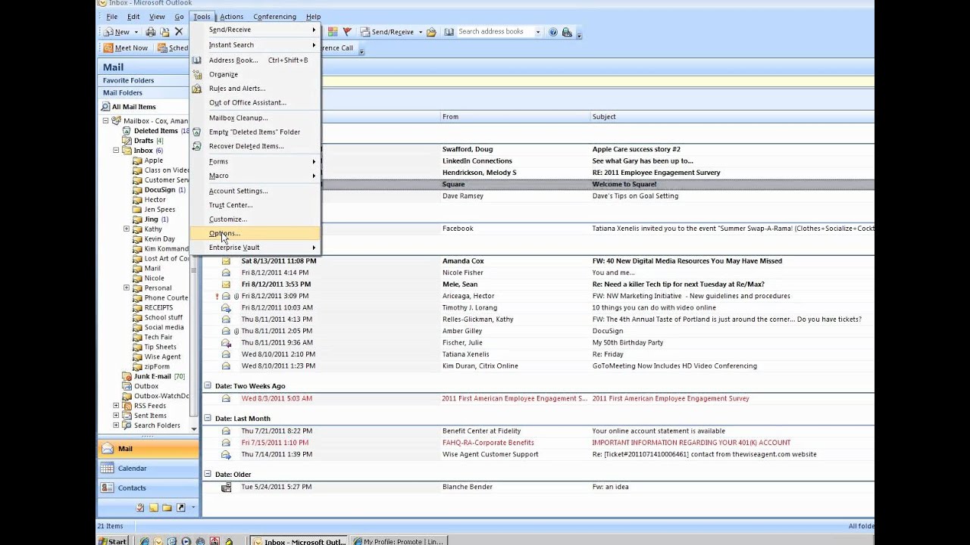Choose Out of Office Assistant...
The width and height of the screenshot is (970, 545).
click(x=255, y=103)
